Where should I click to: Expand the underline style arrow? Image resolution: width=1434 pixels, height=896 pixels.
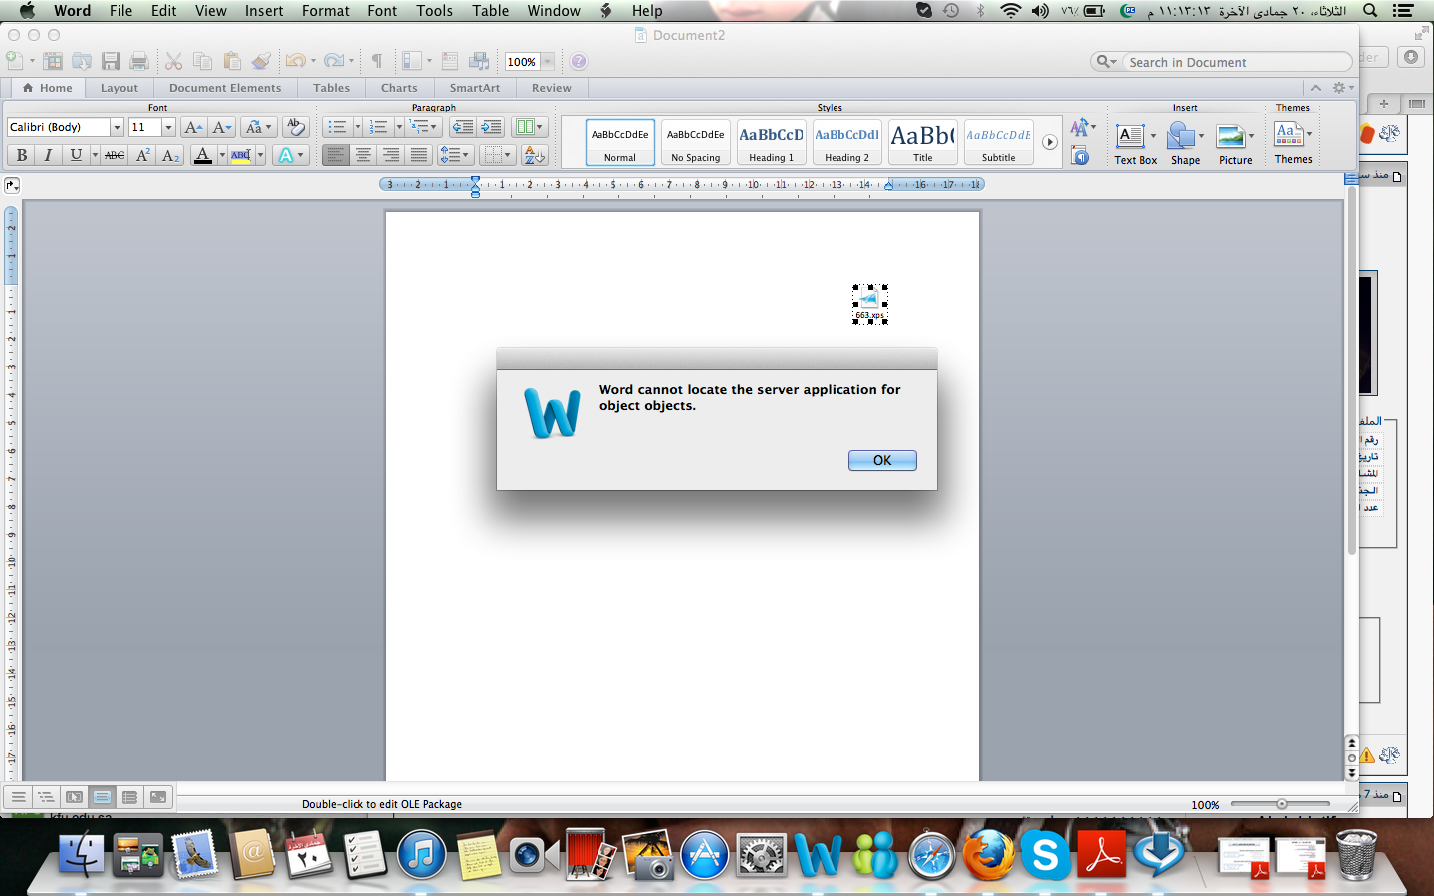pos(95,155)
